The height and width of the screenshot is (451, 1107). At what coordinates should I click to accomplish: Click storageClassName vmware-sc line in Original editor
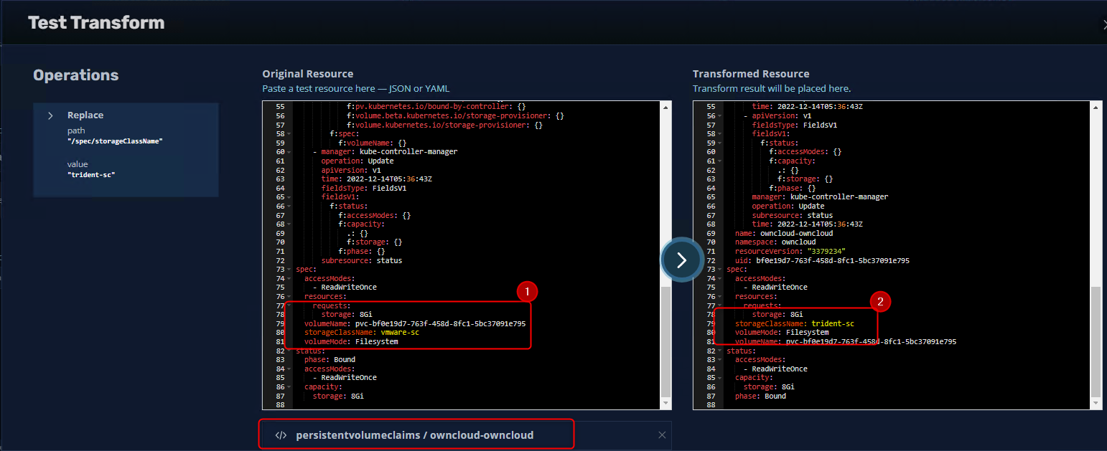tap(362, 333)
